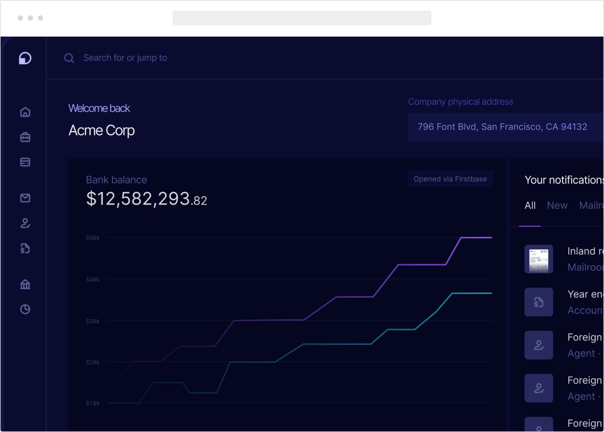Screen dimensions: 604x432
Task: Click the agent icon on first Foreign notification
Action: point(539,345)
